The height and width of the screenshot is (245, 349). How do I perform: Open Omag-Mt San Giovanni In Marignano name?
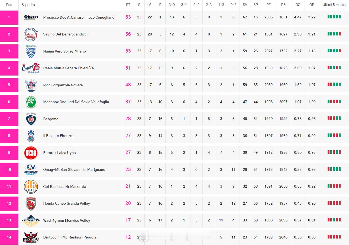tap(74, 169)
